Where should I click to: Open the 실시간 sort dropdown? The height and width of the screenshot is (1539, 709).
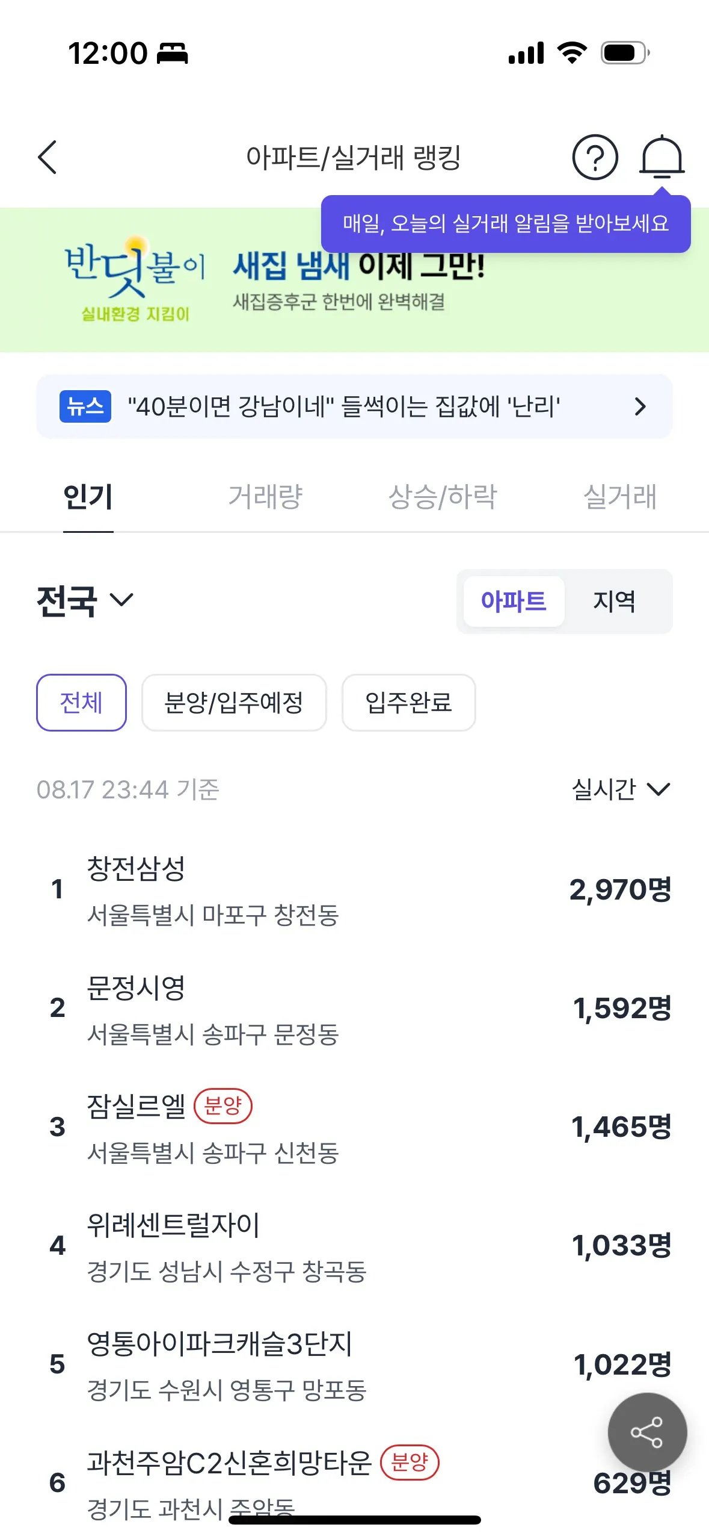click(x=620, y=789)
